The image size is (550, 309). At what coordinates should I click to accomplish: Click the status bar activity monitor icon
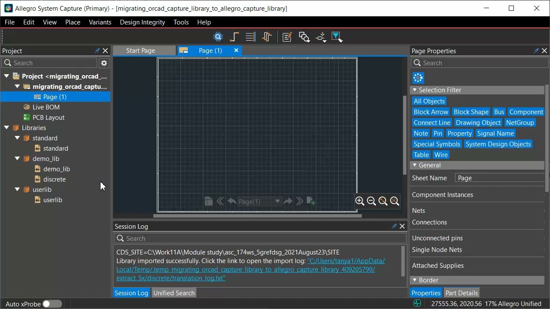(417, 304)
